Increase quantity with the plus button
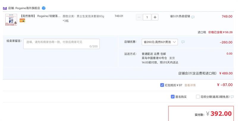Screen dimensions: 238x121 click(x=155, y=17)
